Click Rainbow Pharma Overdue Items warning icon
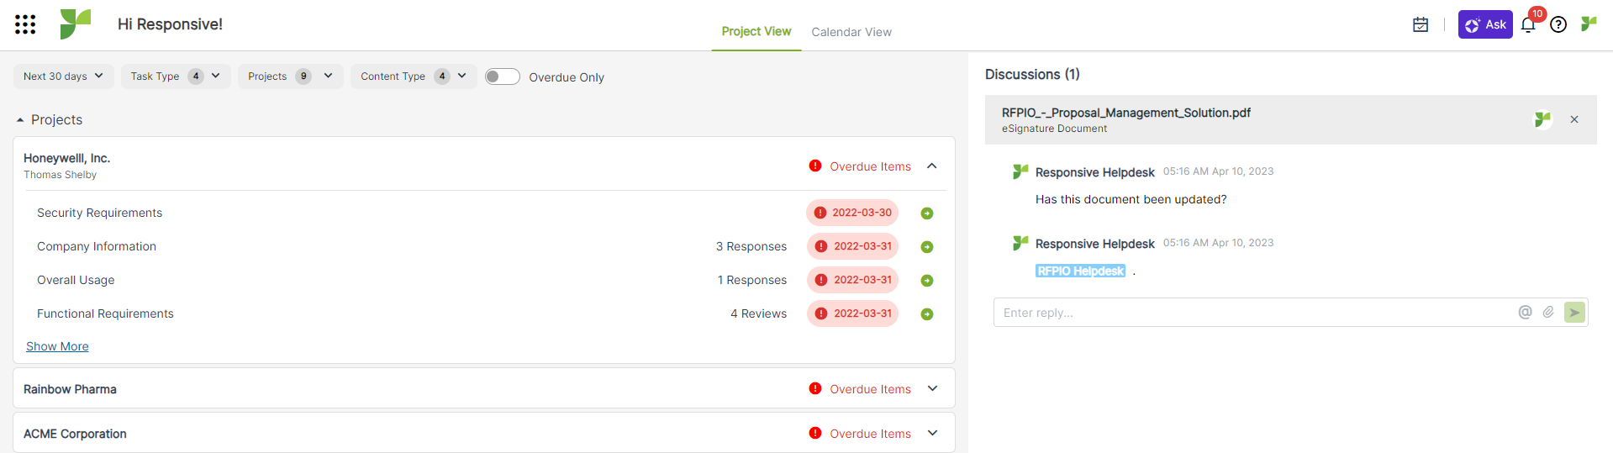Screen dimensions: 1613x453 click(815, 388)
